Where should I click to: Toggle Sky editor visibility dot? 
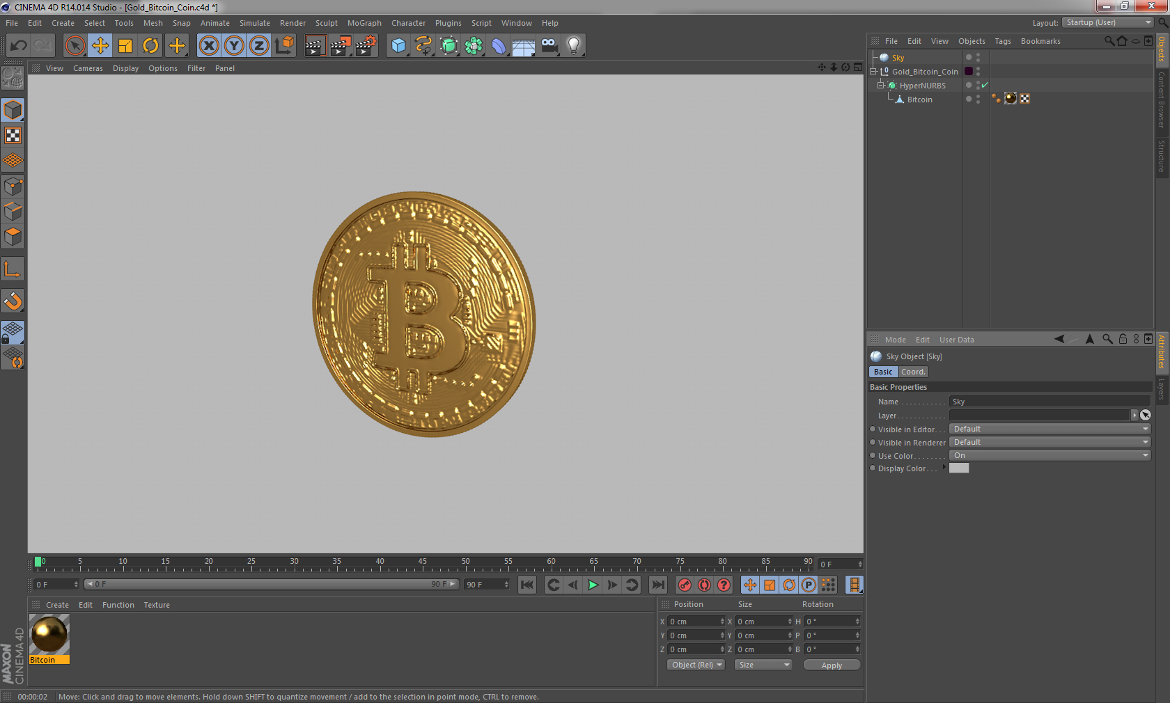(978, 55)
